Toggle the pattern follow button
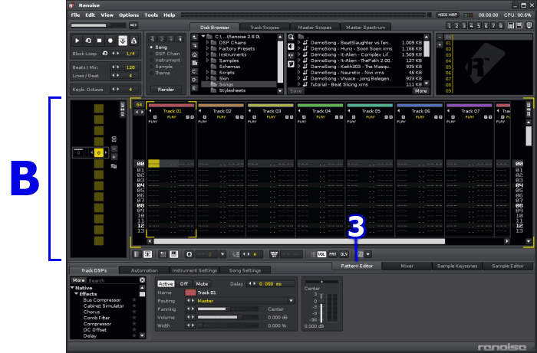This screenshot has height=353, width=537. coord(123,41)
